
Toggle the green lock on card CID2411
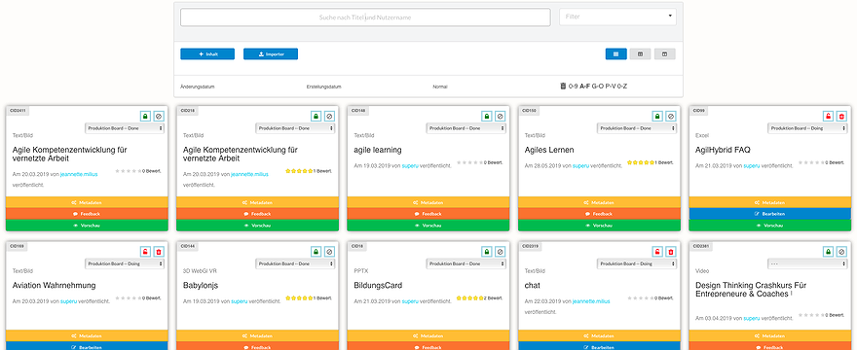[x=145, y=117]
